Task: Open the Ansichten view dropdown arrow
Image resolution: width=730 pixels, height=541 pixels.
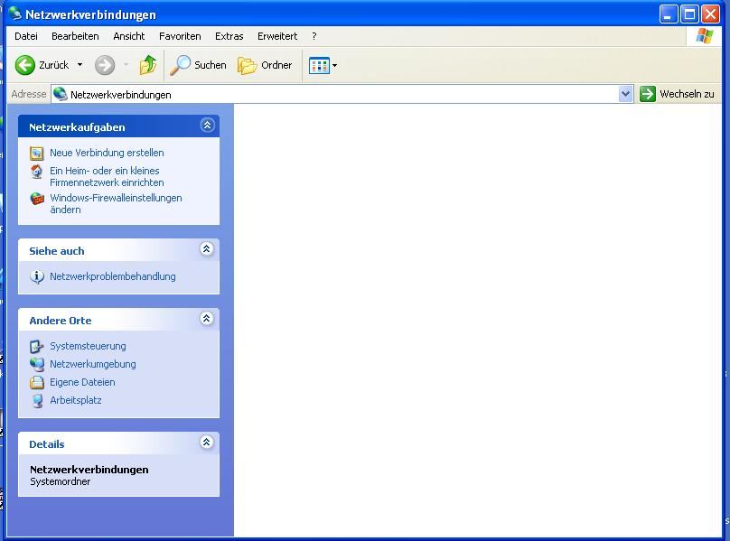Action: coord(334,66)
